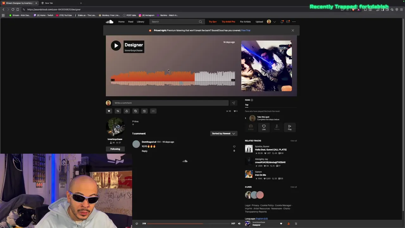Open Domthagod's commenter profile
Viewport: 405px width, 228px height.
(136, 144)
